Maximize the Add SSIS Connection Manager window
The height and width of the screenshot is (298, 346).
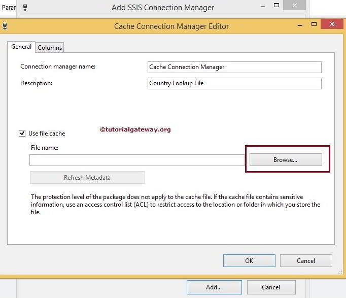point(276,5)
